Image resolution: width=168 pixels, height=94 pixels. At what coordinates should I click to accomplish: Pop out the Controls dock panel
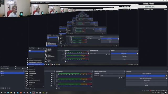click(167, 71)
